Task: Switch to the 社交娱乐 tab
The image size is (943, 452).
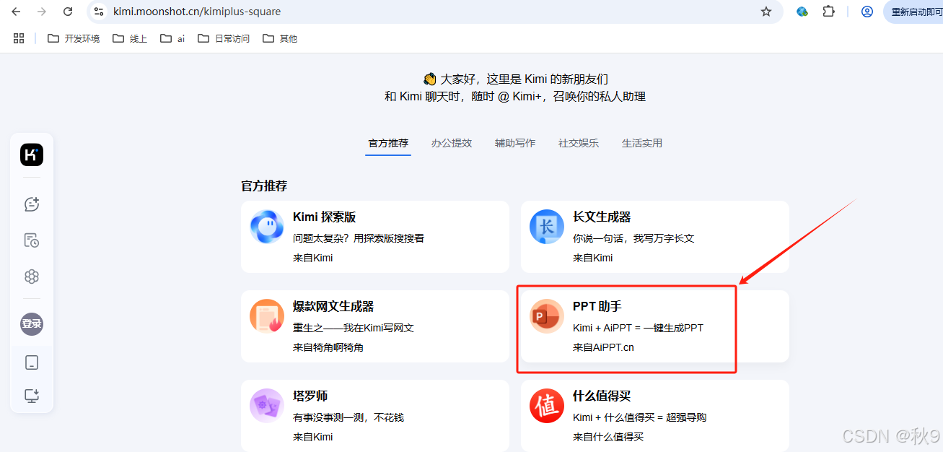Action: pyautogui.click(x=579, y=143)
